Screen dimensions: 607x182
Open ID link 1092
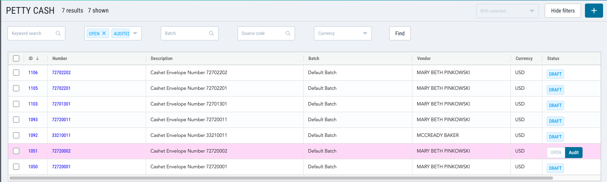point(33,135)
